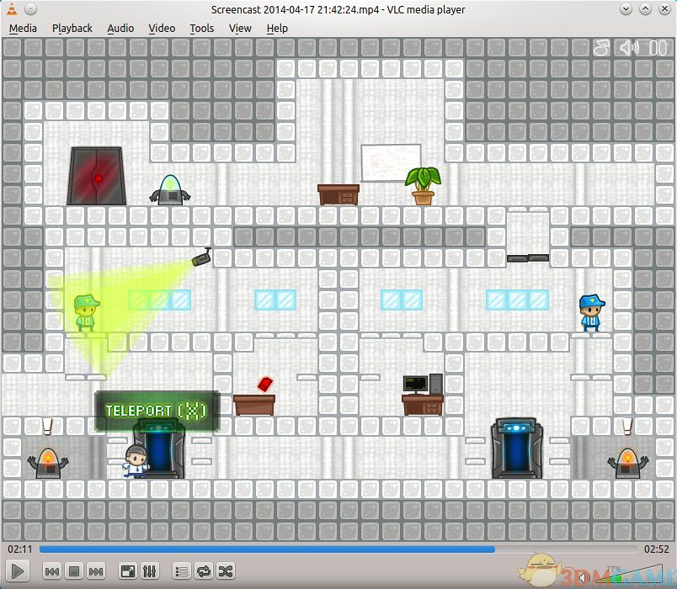677x589 pixels.
Task: Open the Tools menu
Action: pyautogui.click(x=201, y=28)
